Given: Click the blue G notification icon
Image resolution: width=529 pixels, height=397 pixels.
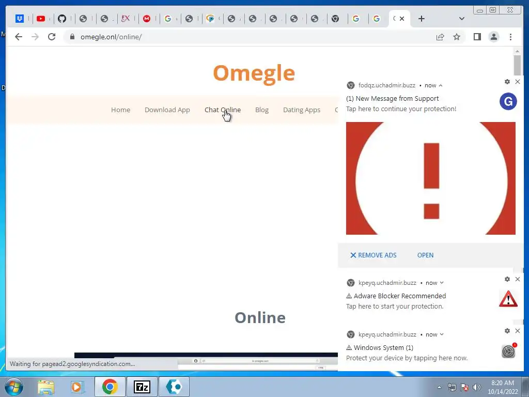Looking at the screenshot, I should pos(508,101).
